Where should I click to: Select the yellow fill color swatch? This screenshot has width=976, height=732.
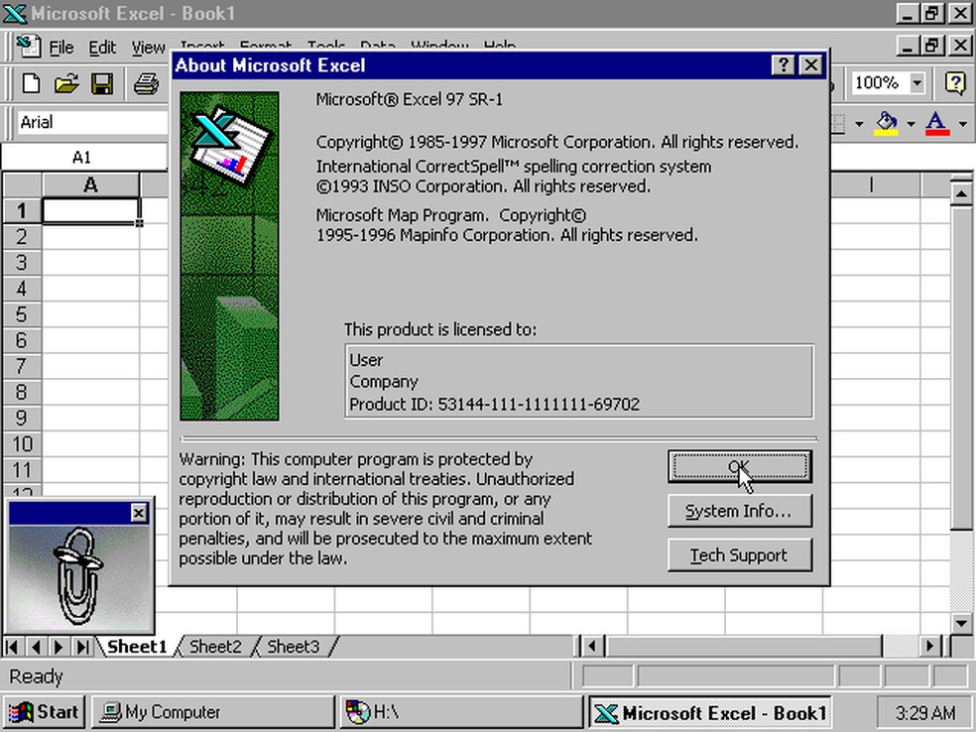tap(886, 131)
